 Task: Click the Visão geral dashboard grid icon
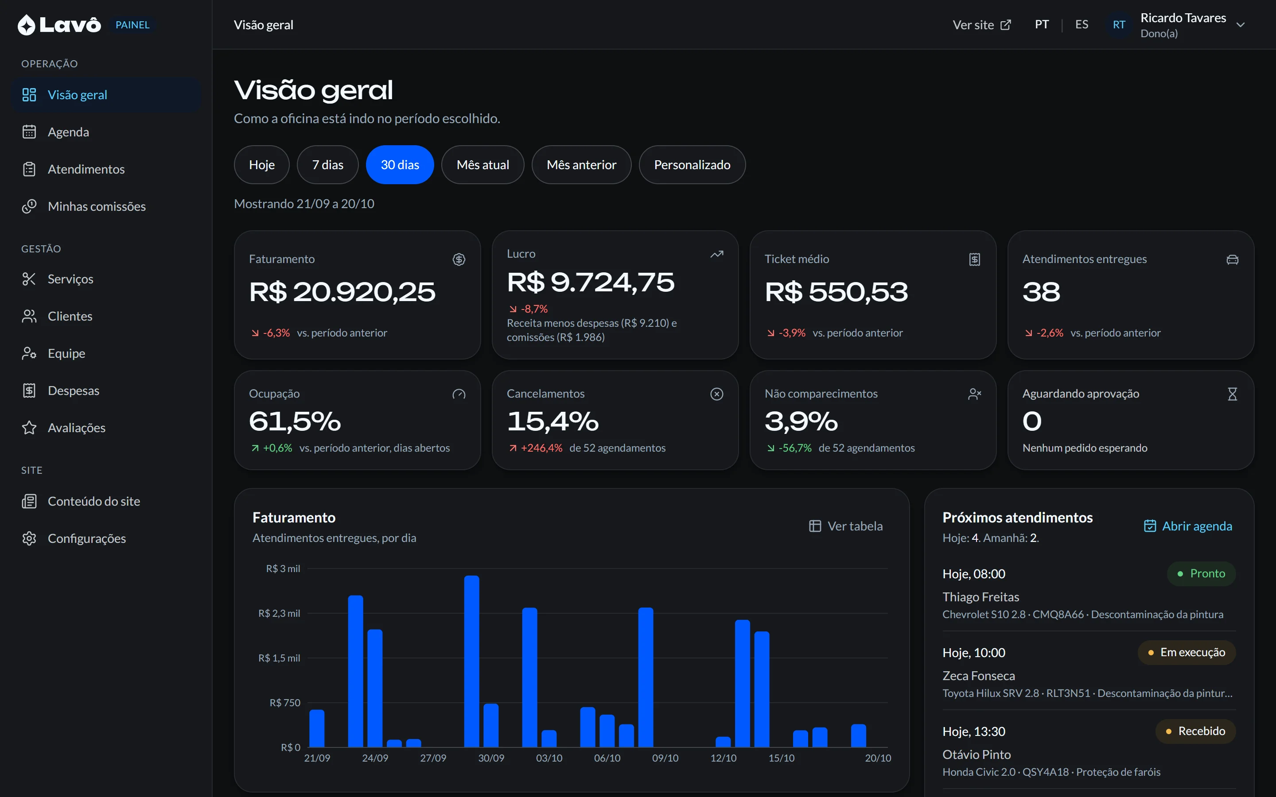coord(29,95)
